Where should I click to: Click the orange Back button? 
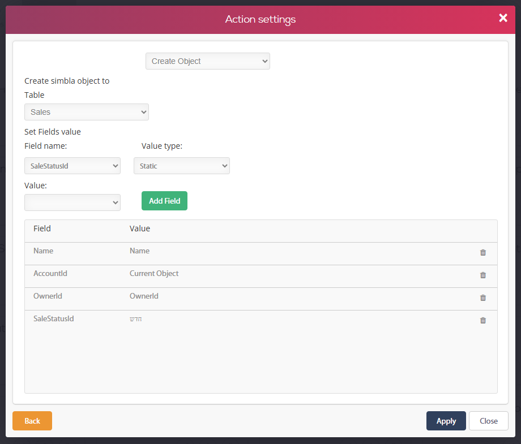[32, 421]
